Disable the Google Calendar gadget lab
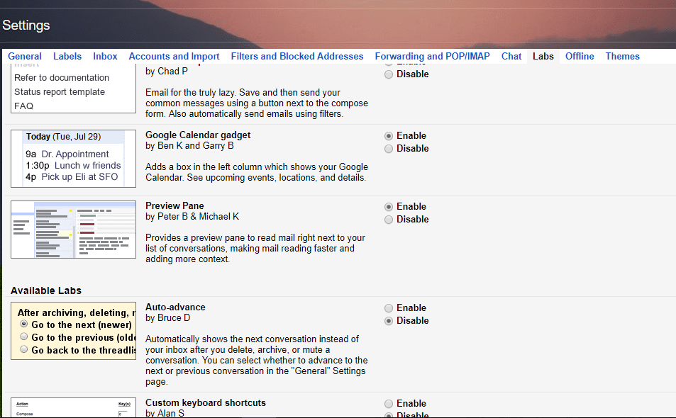The width and height of the screenshot is (676, 418). click(x=389, y=149)
